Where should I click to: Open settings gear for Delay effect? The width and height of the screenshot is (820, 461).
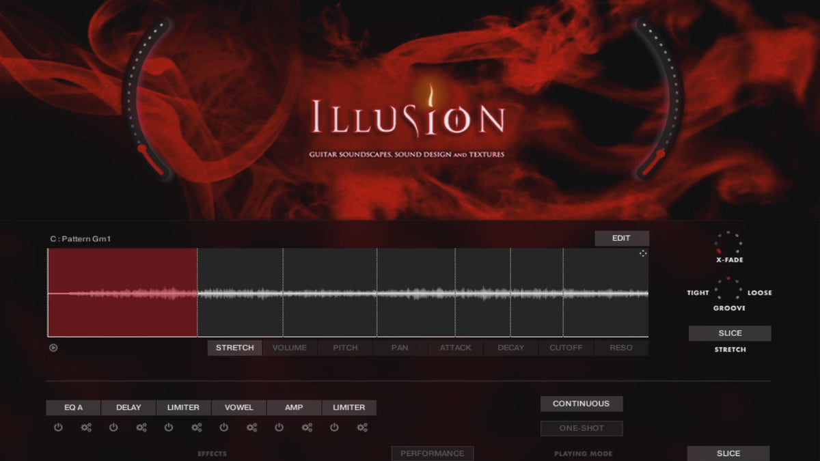pos(141,428)
